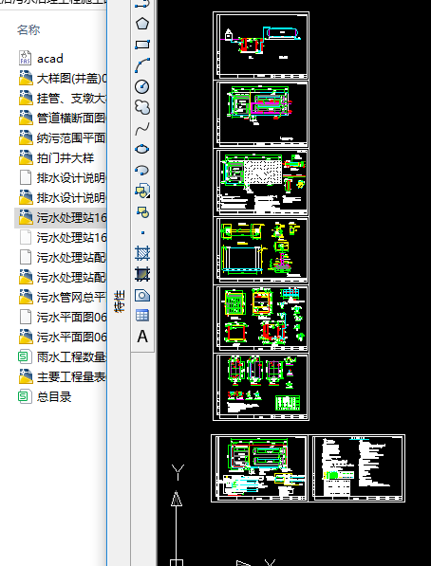Choose the Gradient fill tool

click(x=142, y=274)
